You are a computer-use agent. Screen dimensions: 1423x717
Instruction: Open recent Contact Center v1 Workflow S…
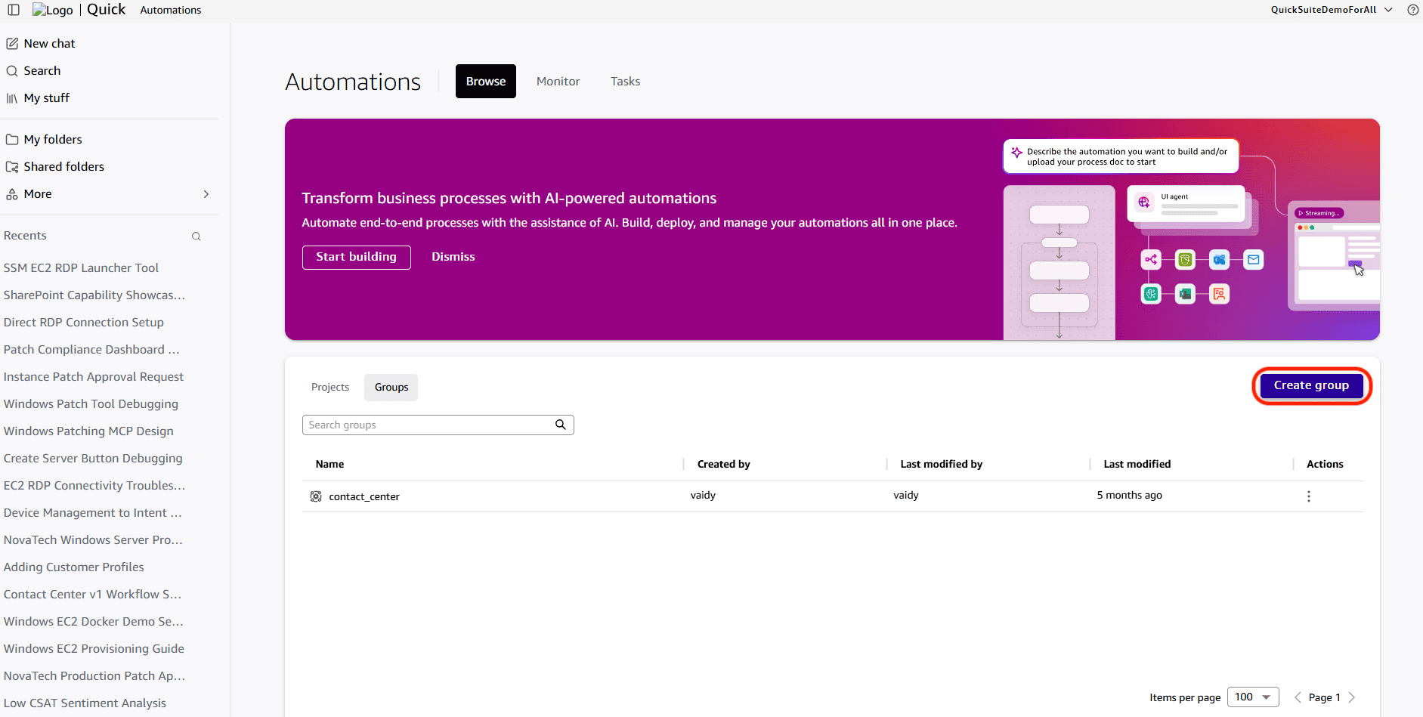coord(92,595)
